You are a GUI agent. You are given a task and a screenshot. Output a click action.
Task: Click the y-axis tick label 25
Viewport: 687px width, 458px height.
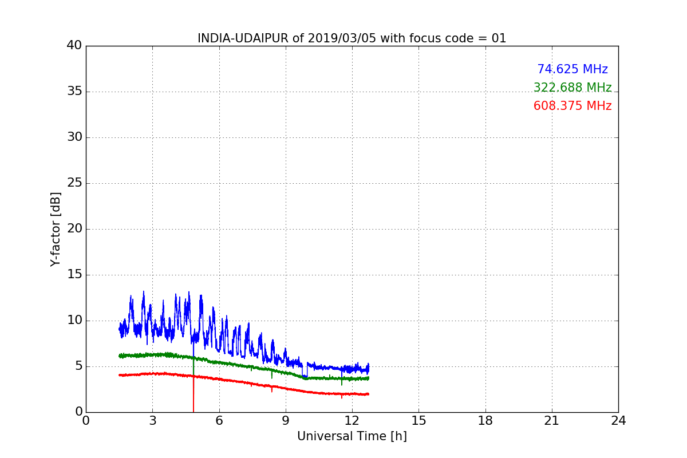click(x=74, y=183)
